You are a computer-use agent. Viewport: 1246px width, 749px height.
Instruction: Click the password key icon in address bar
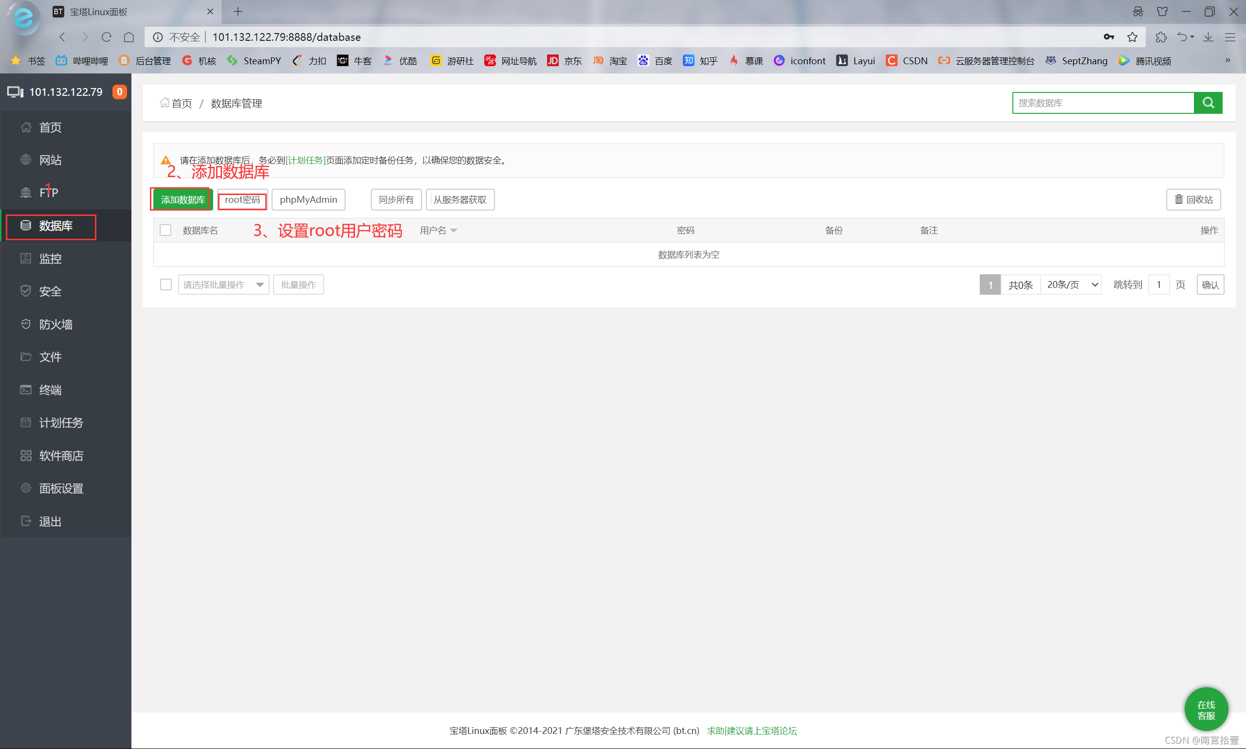pos(1109,37)
